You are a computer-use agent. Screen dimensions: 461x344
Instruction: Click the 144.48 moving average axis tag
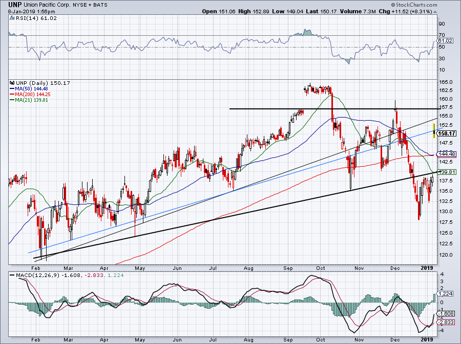[x=447, y=154]
